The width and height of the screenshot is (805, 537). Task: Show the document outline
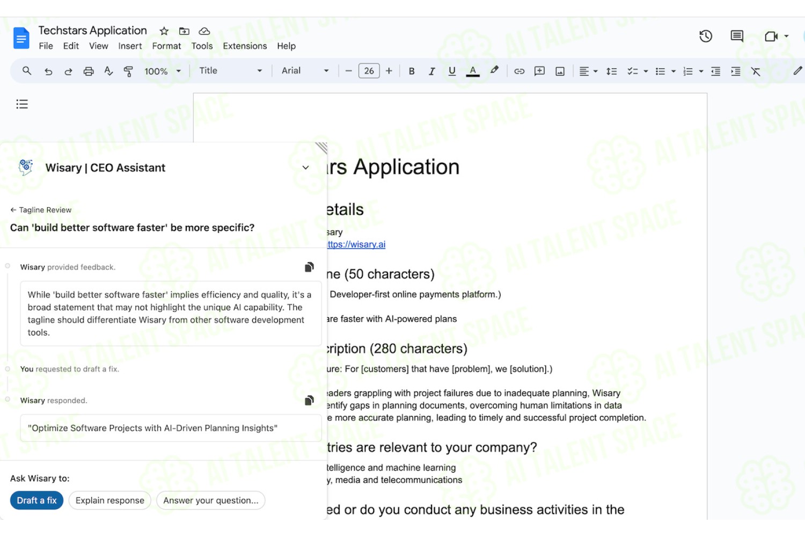point(22,104)
